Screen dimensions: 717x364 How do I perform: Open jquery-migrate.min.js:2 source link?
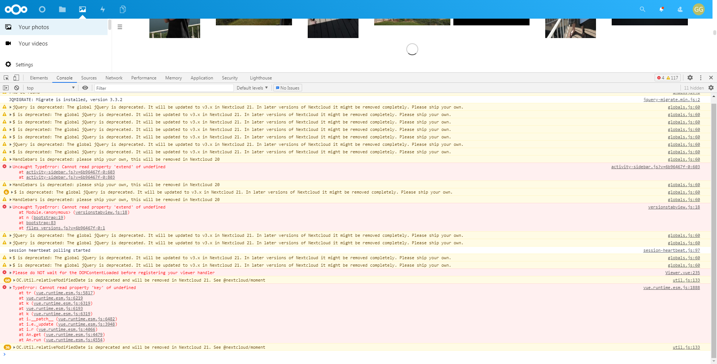click(671, 100)
